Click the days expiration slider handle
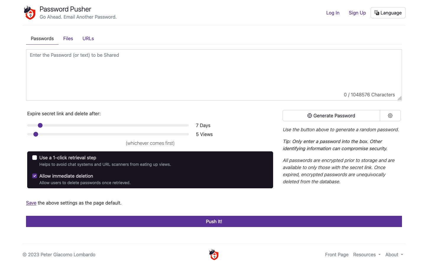This screenshot has width=428, height=277. coord(40,125)
